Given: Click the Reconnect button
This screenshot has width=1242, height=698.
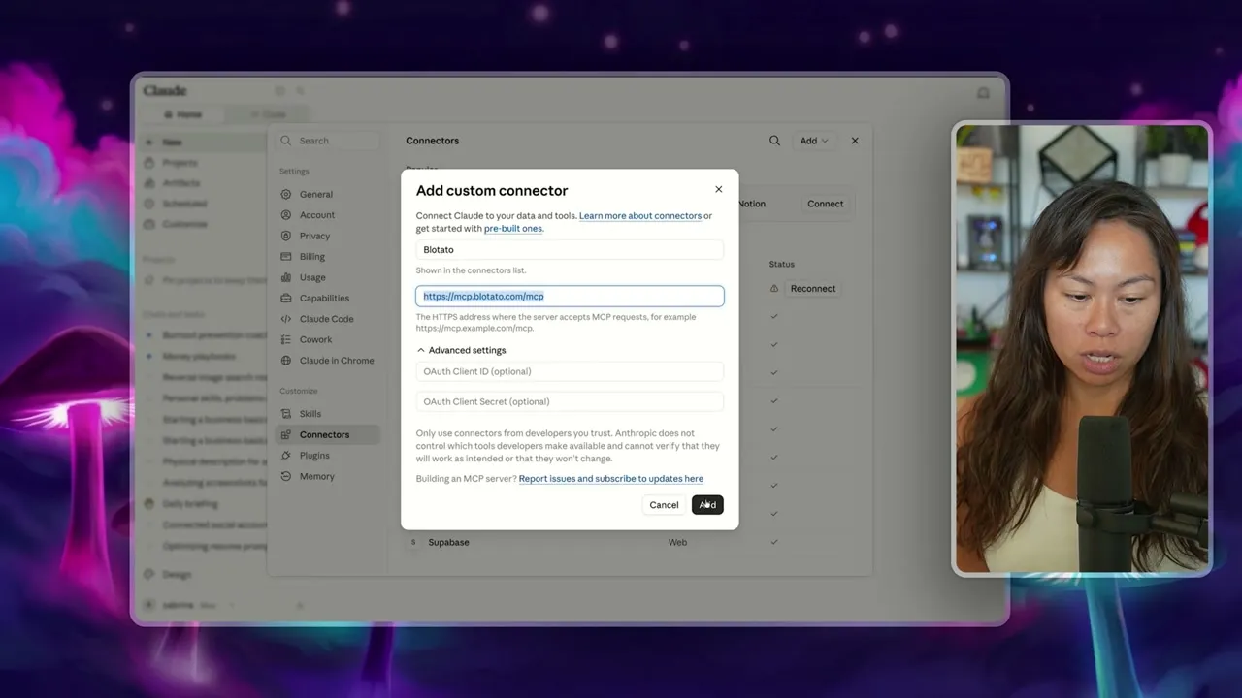Looking at the screenshot, I should click(813, 288).
